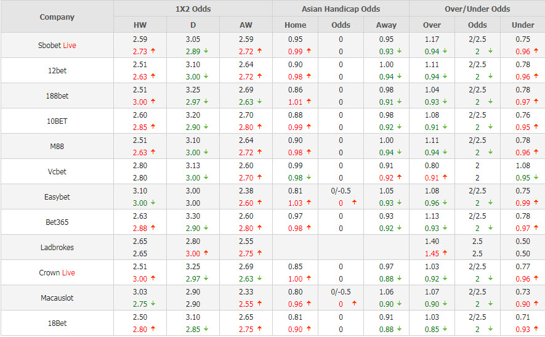Click the Bet365 company name
The height and width of the screenshot is (337, 545).
click(x=57, y=222)
